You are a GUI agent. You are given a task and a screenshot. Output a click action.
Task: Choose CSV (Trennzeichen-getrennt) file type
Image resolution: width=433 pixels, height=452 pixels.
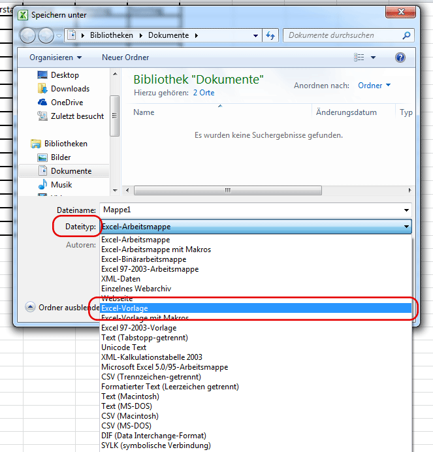click(256, 377)
